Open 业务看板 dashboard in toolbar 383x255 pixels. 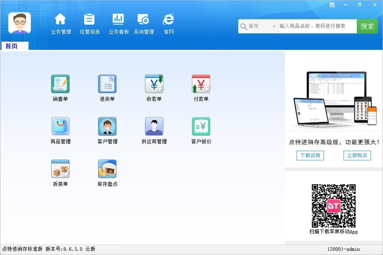(118, 24)
